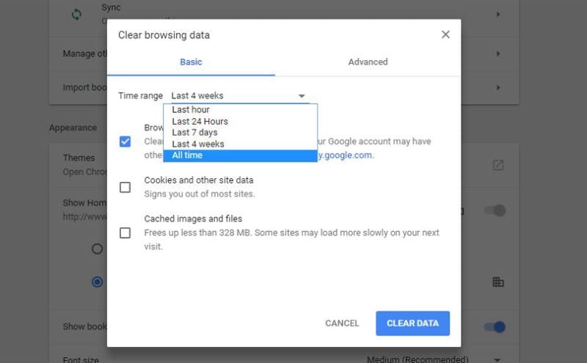Toggle the Show bookmarks bar switch

pos(495,327)
